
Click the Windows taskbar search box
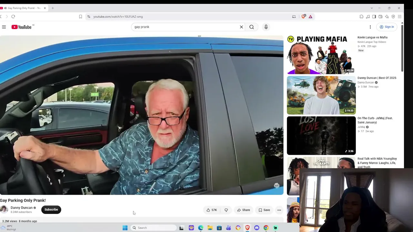pyautogui.click(x=154, y=228)
